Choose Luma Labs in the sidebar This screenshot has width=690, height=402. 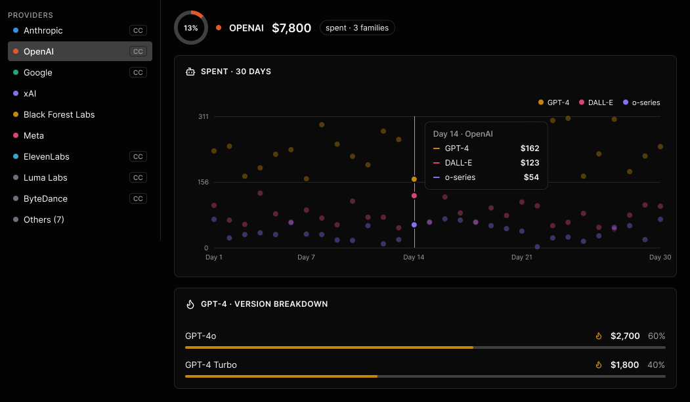pos(80,177)
